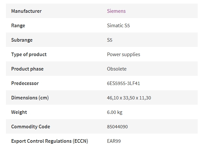Screen dimensions: 201x149
Task: Select the dimensions value 46,10 x 33,50 x 11,30
Action: coord(129,98)
